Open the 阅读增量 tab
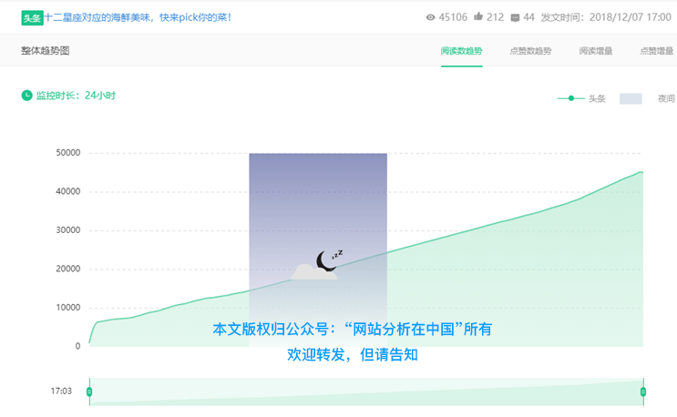This screenshot has height=417, width=677. [595, 51]
